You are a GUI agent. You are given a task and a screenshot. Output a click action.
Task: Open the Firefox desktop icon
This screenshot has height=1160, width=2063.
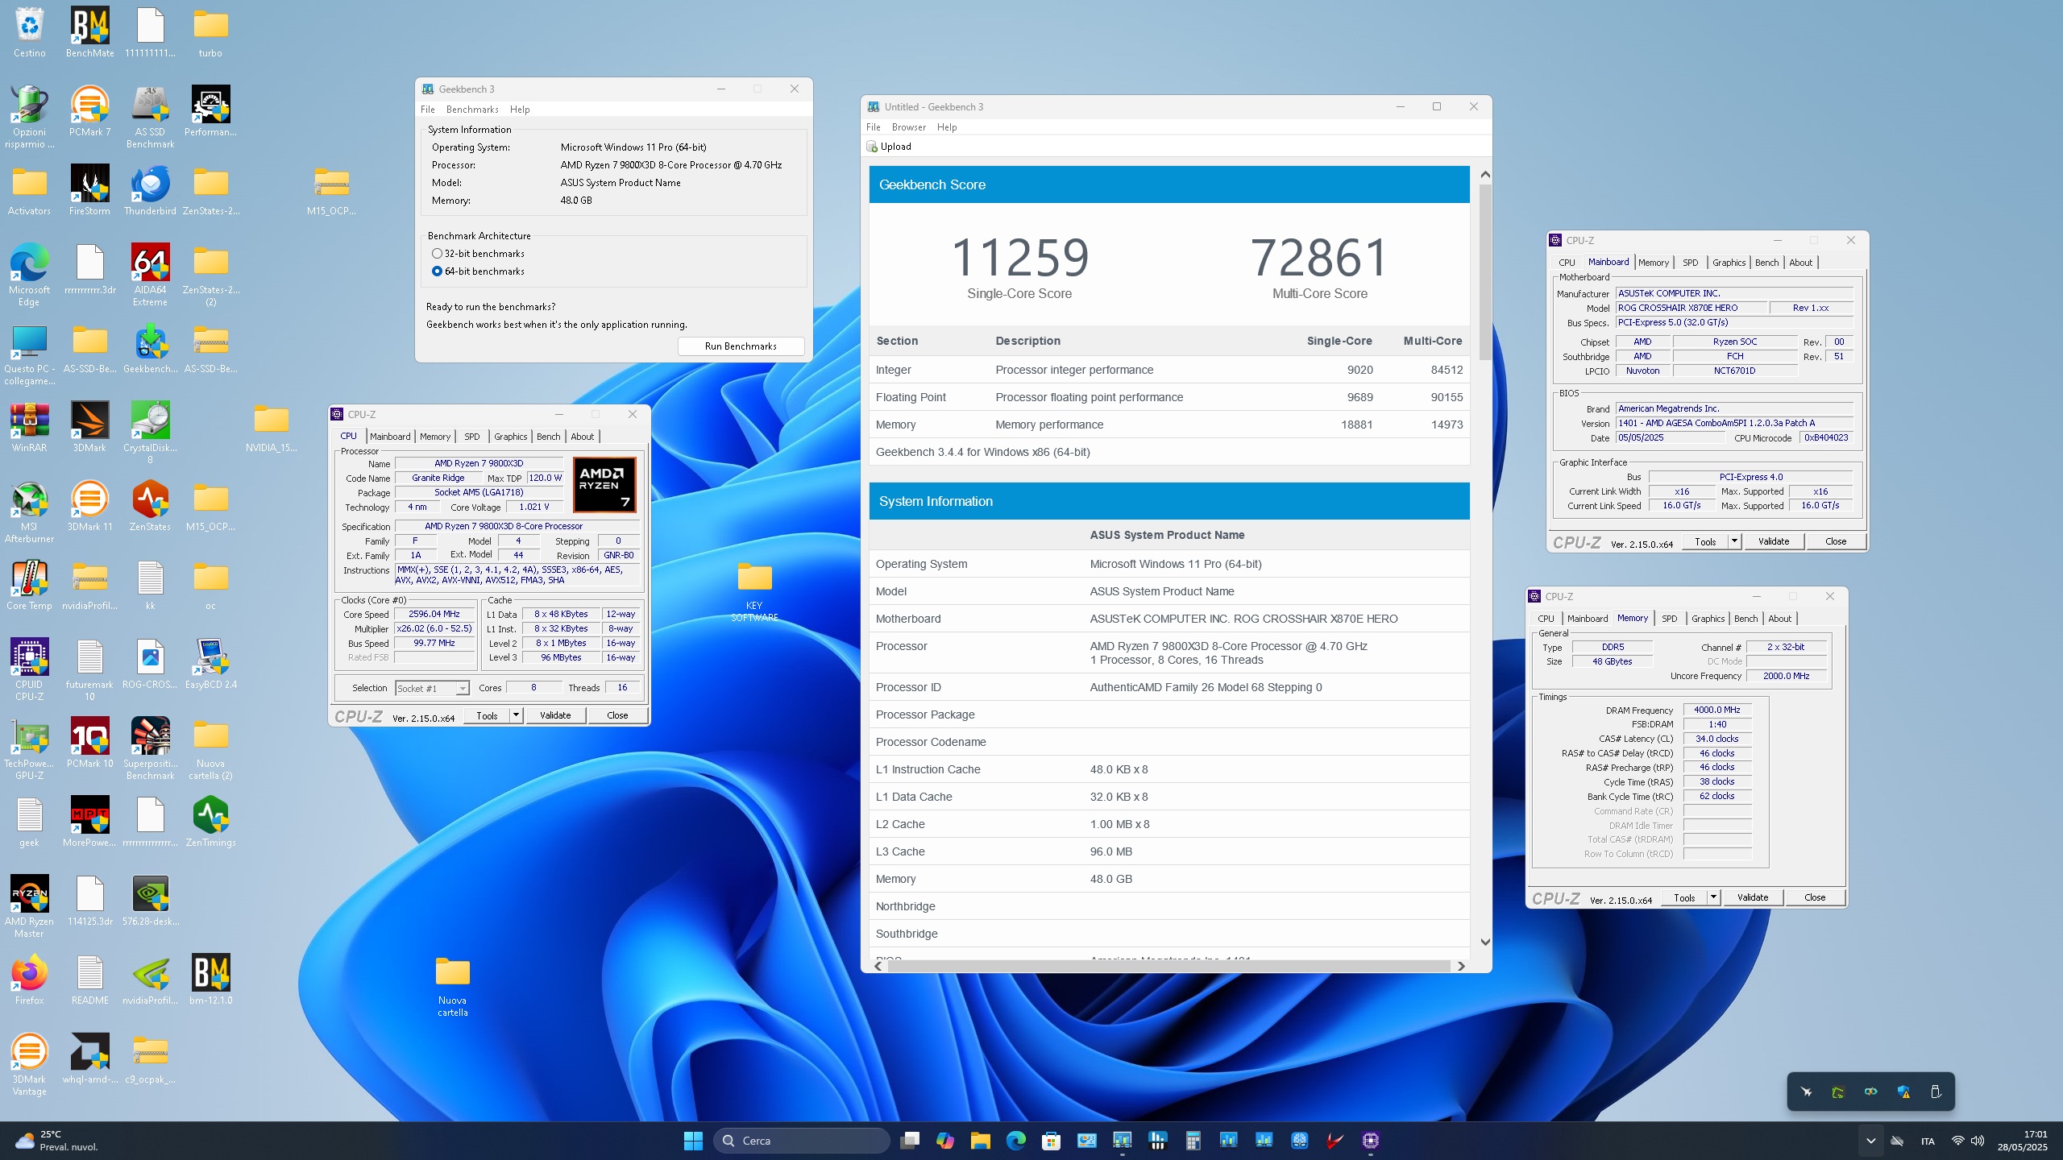[29, 980]
